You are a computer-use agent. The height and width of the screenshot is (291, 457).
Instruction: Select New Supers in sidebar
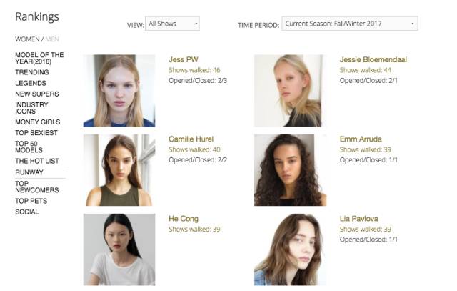[x=36, y=94]
